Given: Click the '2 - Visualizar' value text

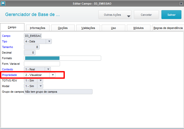Looking at the screenshot, I should click(34, 75).
